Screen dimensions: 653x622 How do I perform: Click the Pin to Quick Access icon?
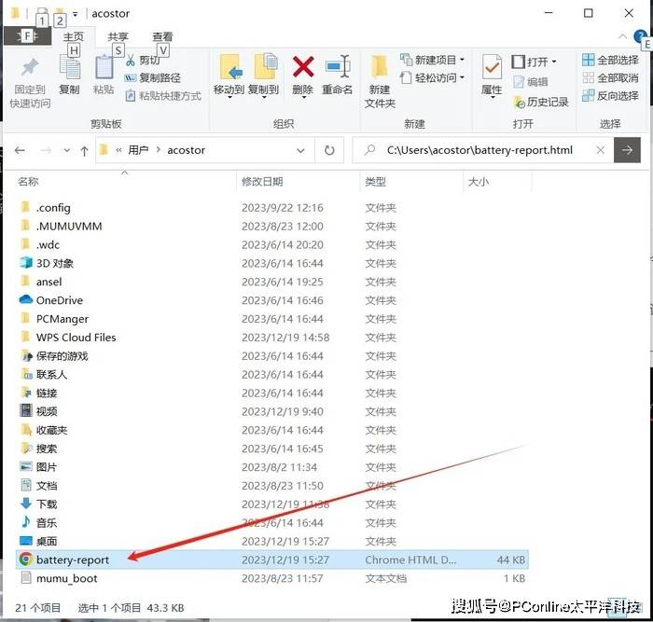pos(30,69)
